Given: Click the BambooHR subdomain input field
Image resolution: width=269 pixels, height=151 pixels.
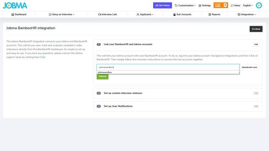Looking at the screenshot, I should (x=168, y=67).
